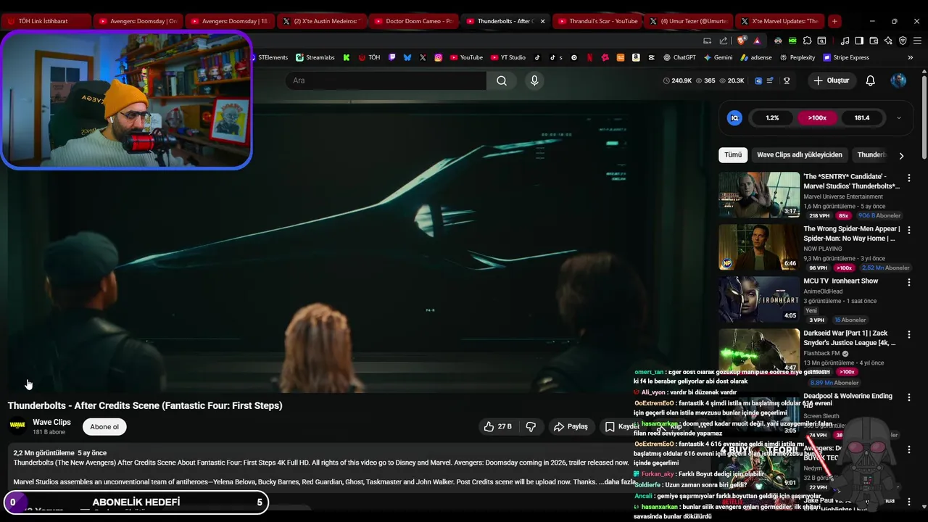Open the Twitch bookmark icon
Image resolution: width=928 pixels, height=522 pixels.
tap(392, 57)
